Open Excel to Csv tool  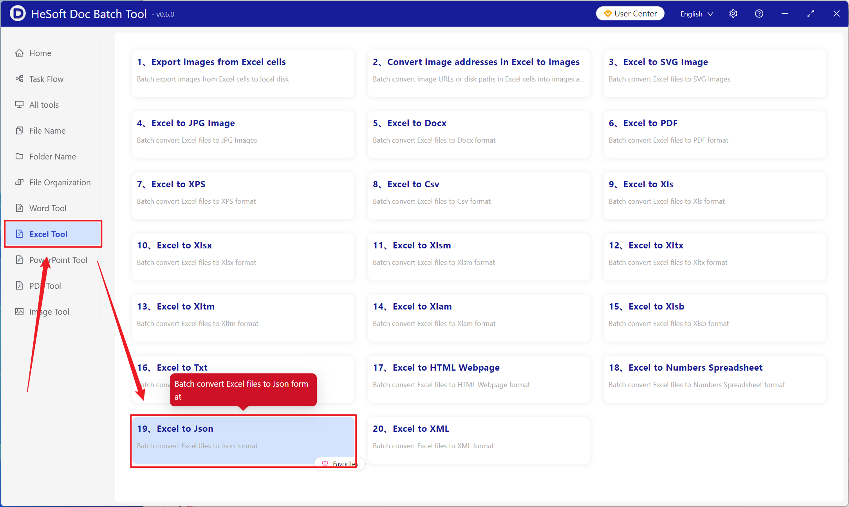479,196
